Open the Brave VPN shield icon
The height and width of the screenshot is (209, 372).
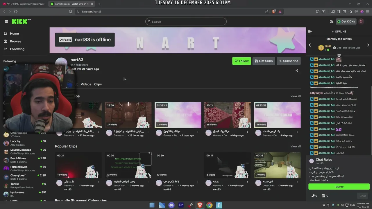(x=356, y=12)
